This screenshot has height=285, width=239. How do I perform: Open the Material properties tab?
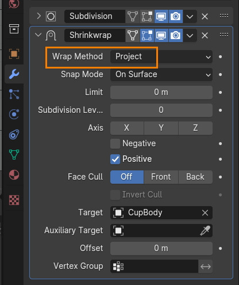tap(14, 174)
